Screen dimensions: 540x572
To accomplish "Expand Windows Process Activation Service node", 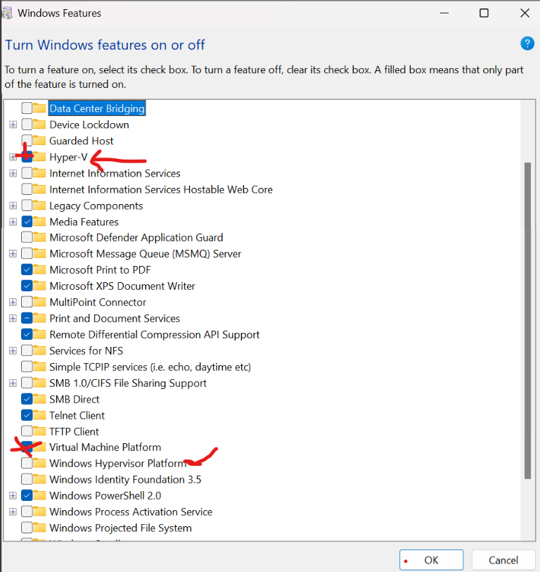I will click(x=13, y=511).
